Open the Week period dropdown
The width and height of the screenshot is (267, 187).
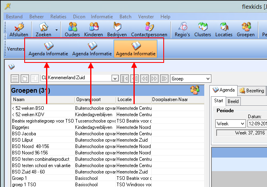[242, 124]
